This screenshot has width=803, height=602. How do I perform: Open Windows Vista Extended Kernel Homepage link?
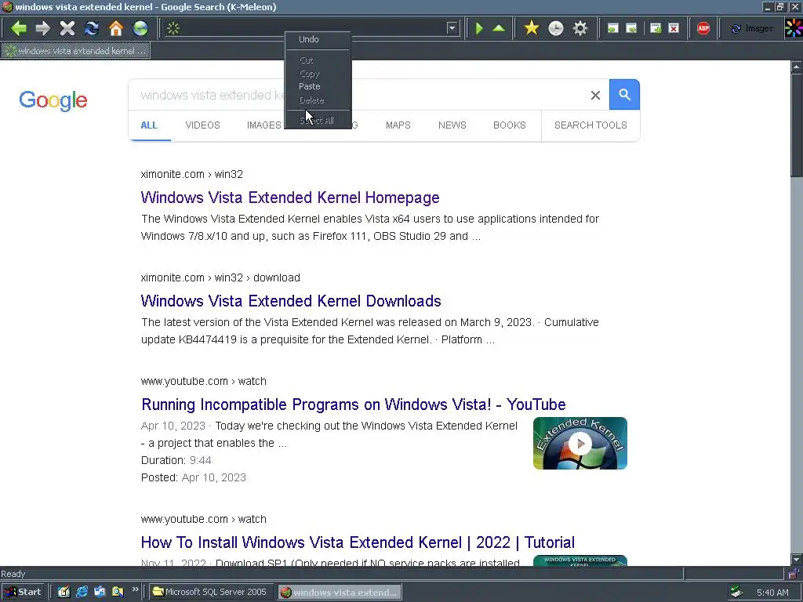pyautogui.click(x=290, y=198)
